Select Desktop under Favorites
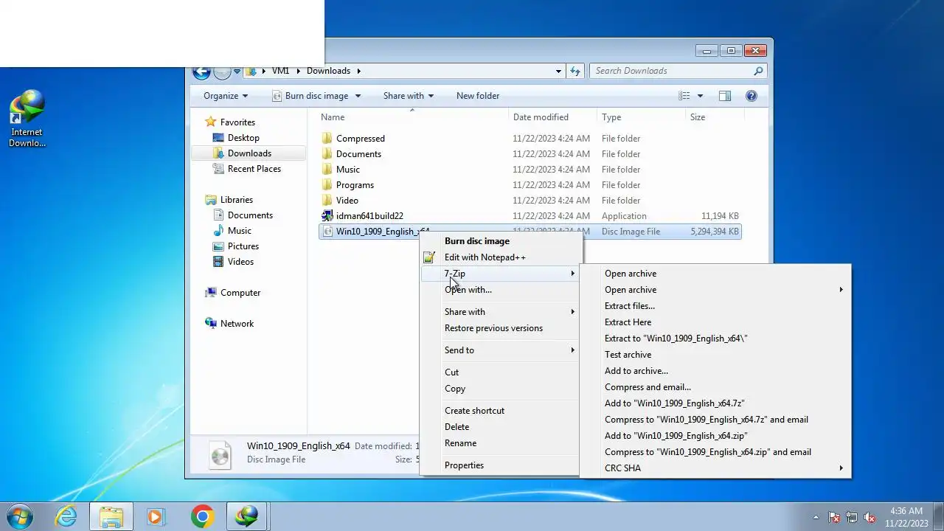Screen dimensions: 944x531 (x=243, y=138)
